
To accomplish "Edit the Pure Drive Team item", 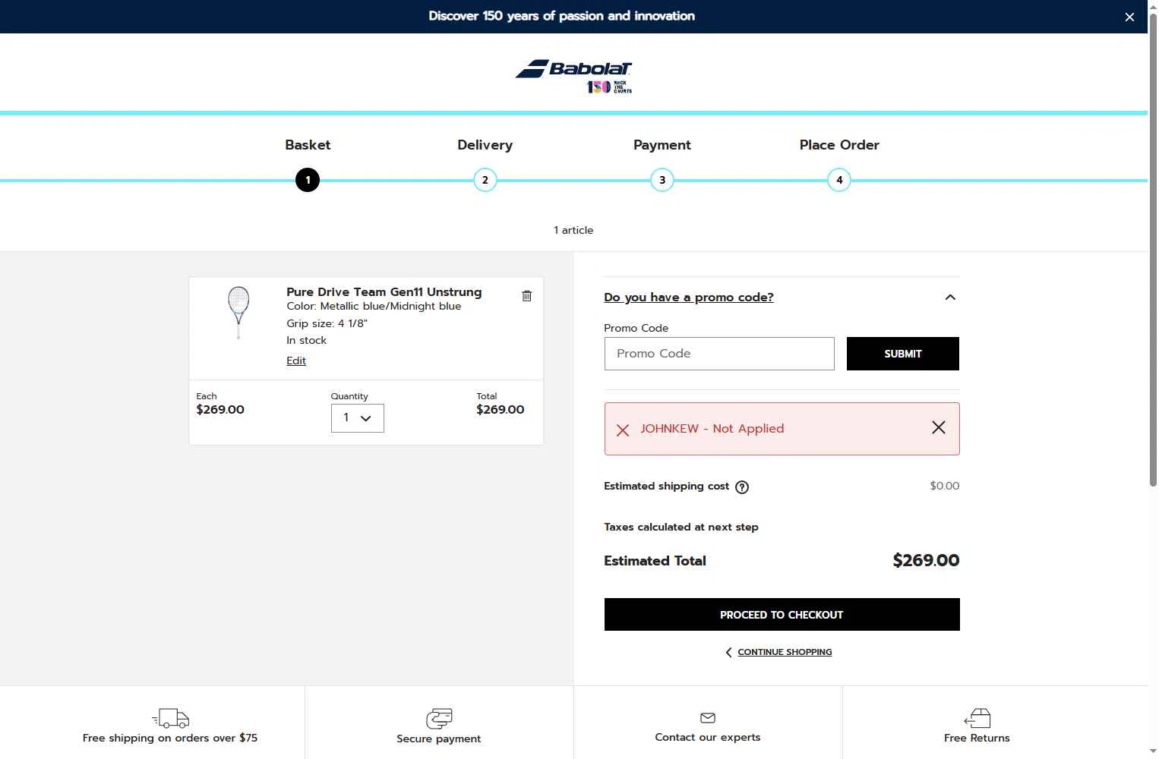I will tap(296, 361).
